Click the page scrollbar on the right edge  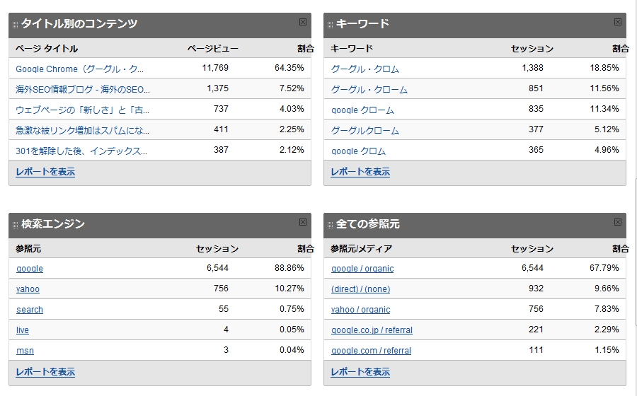[636, 252]
